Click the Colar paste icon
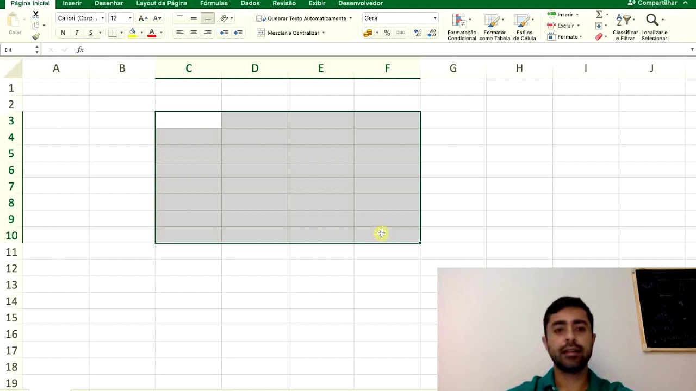The image size is (696, 391). pos(15,24)
